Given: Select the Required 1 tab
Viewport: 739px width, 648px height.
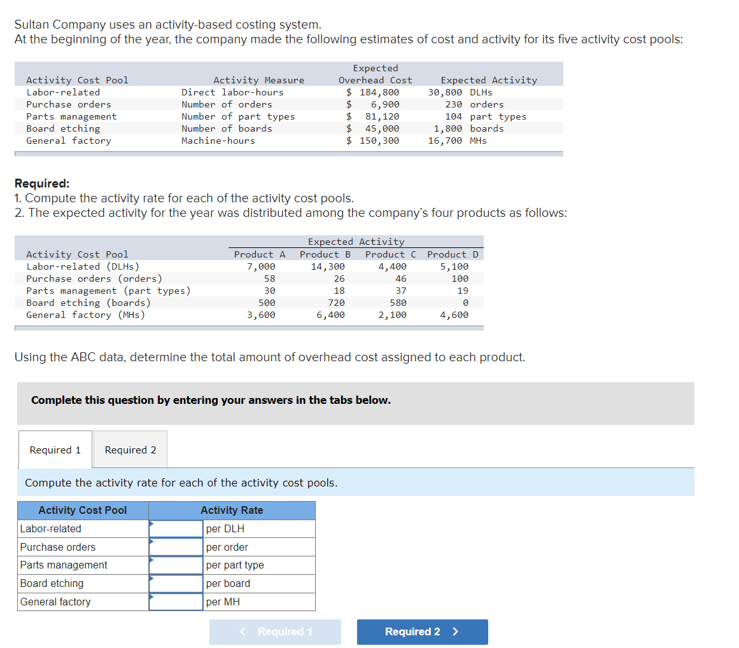Looking at the screenshot, I should pyautogui.click(x=55, y=449).
